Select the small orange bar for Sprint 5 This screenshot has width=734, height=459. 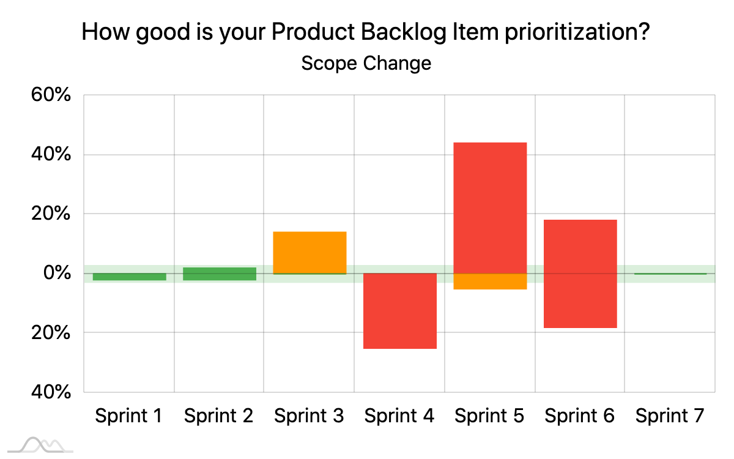[490, 281]
